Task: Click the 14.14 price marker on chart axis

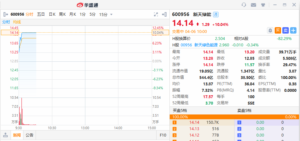Action: pos(10,33)
